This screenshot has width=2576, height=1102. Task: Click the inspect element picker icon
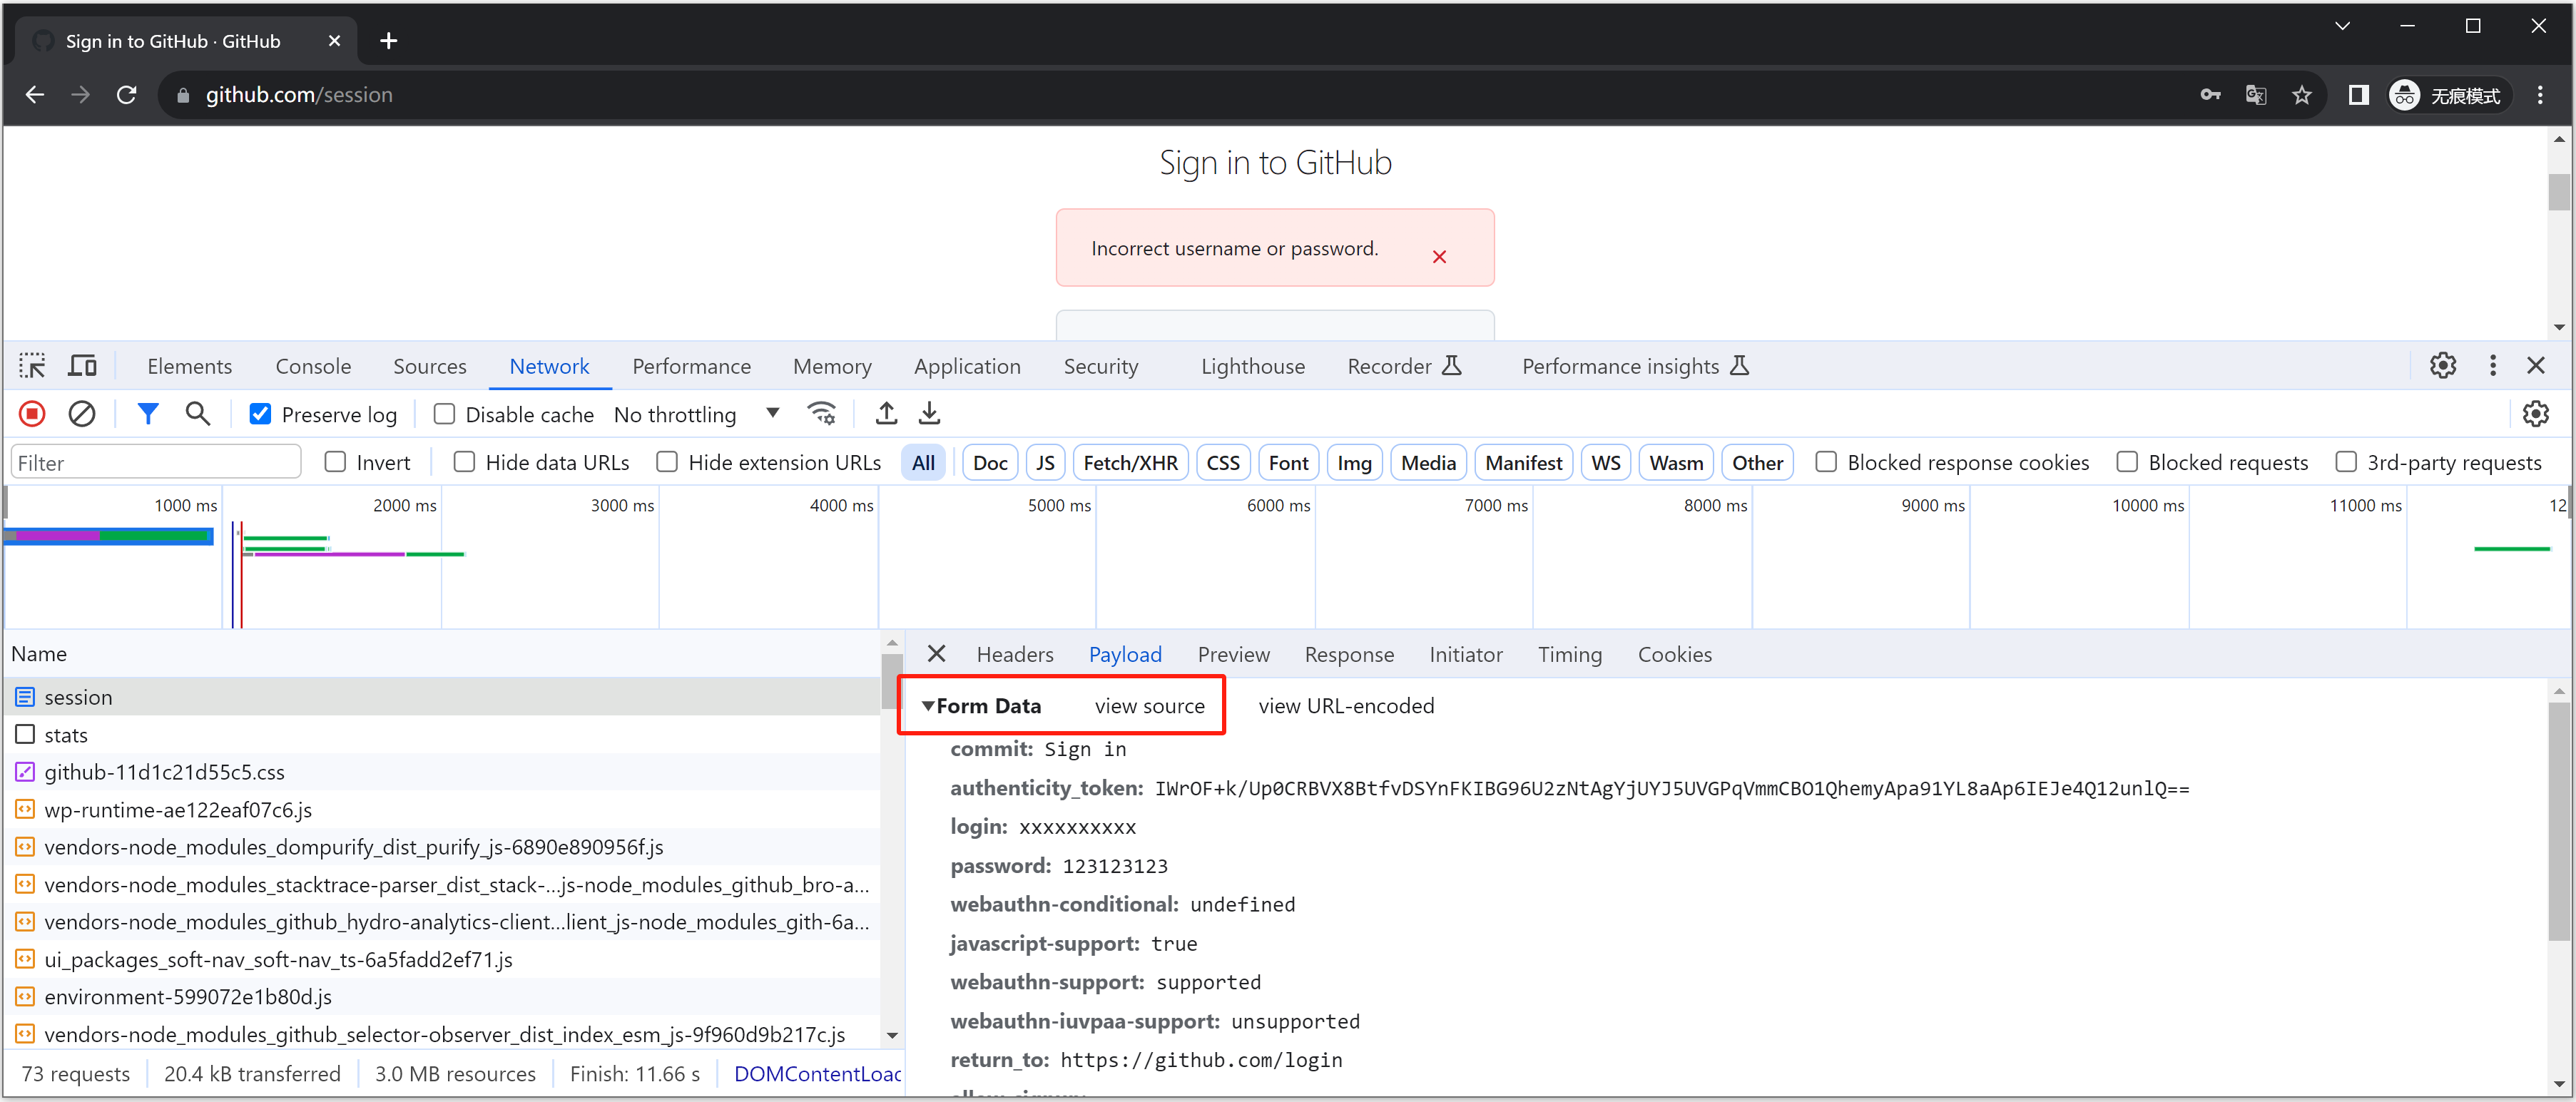32,366
